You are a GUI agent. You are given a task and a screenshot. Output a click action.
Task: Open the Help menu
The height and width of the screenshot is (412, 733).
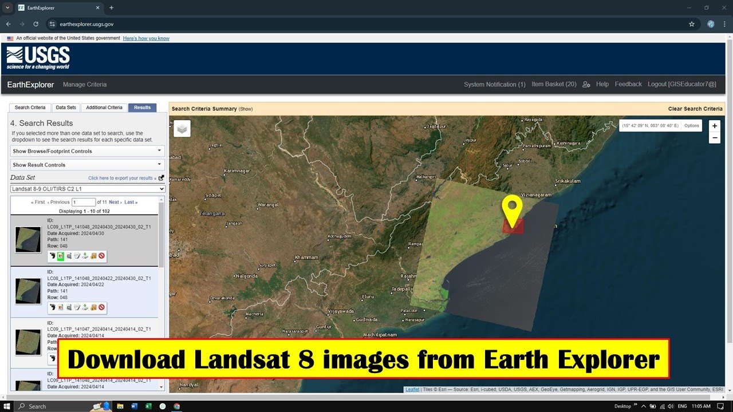(602, 84)
